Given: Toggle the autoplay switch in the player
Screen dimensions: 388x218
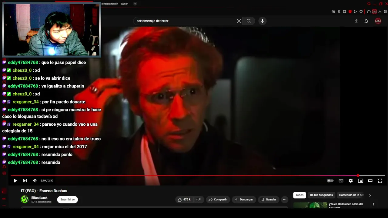Looking at the screenshot, I should (330, 181).
